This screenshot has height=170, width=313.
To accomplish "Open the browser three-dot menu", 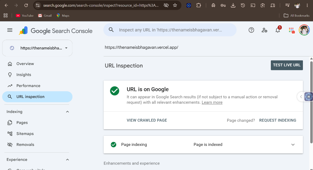I will tap(307, 5).
